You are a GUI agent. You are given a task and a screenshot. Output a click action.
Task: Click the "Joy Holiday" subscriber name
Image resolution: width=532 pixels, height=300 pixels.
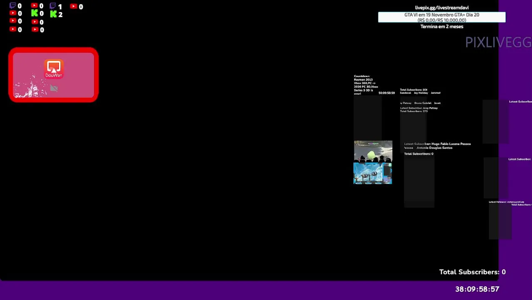coord(421,93)
